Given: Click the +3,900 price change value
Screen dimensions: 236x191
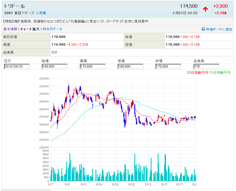Looking at the screenshot, I should pyautogui.click(x=220, y=6).
